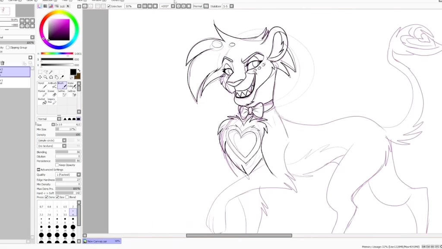The width and height of the screenshot is (442, 249).
Task: Activate the Zoom magnifier tool
Action: (x=45, y=77)
